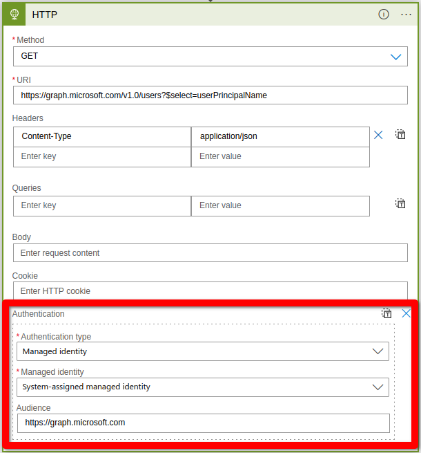This screenshot has width=421, height=453.
Task: Open the Managed identity dropdown
Action: 378,387
